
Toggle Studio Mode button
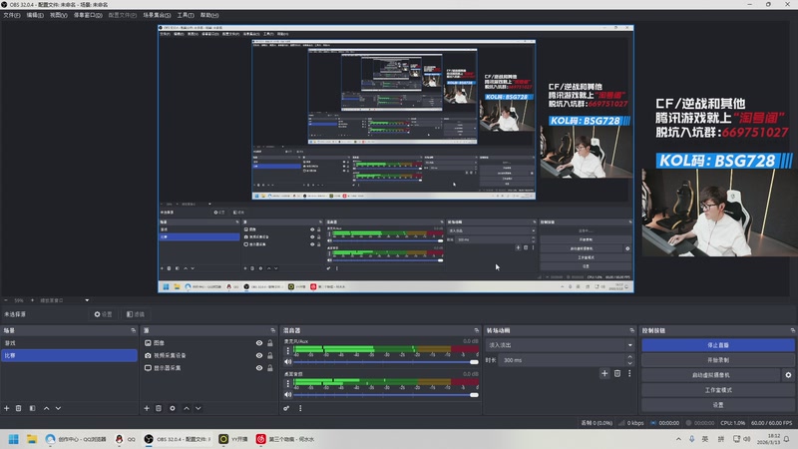[717, 390]
